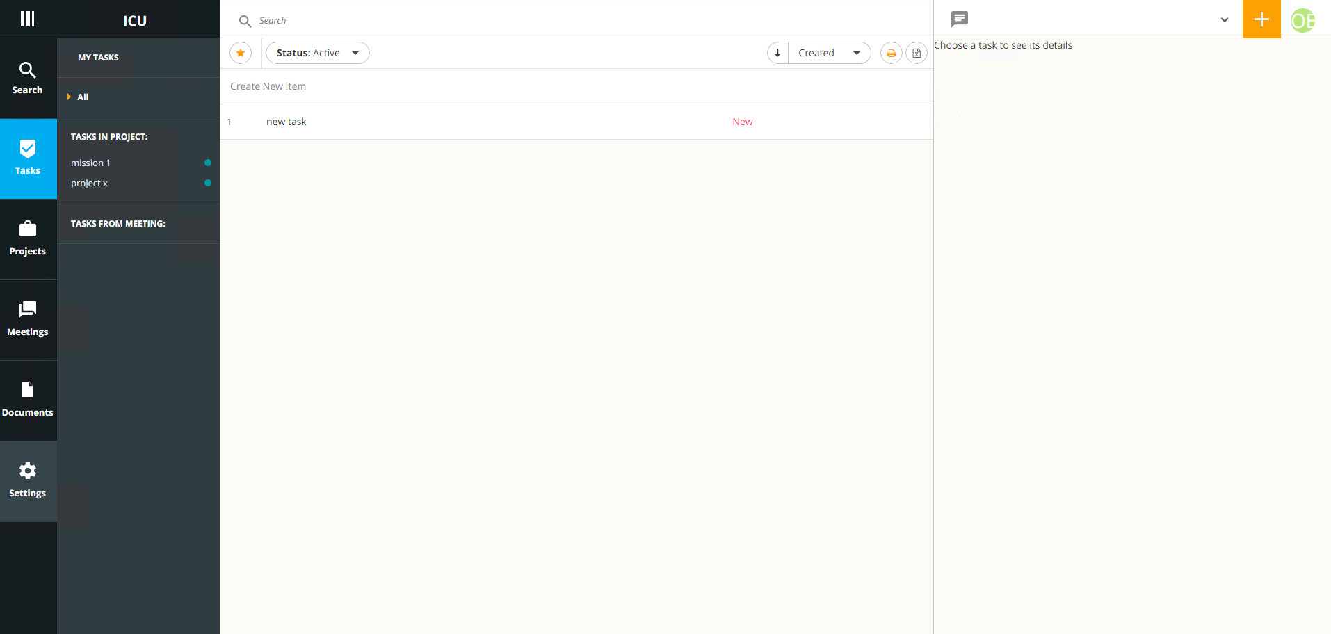Click the ICU menu bars icon
The image size is (1331, 634).
tap(27, 19)
